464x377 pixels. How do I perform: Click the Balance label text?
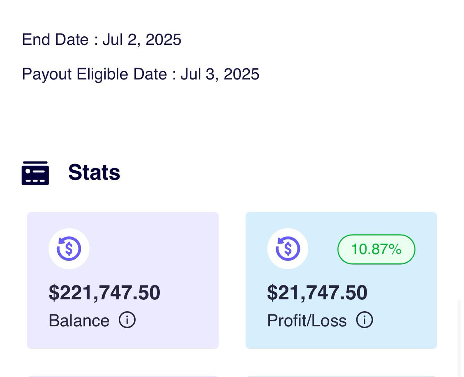(x=79, y=321)
